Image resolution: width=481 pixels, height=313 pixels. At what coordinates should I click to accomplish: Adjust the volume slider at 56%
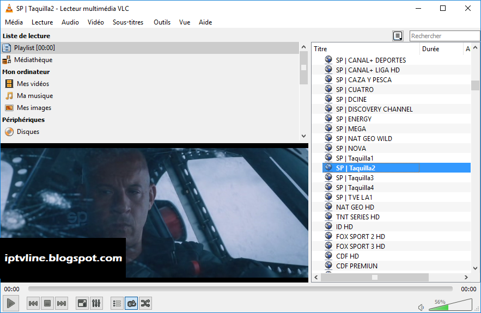click(450, 305)
